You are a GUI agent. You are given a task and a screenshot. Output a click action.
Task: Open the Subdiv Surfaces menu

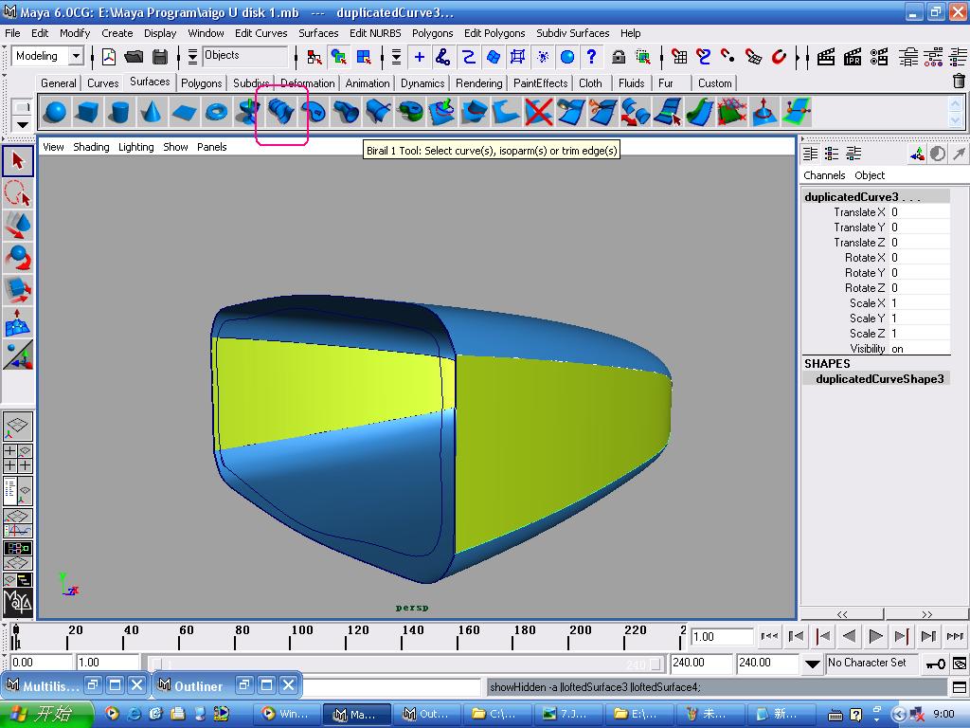572,33
